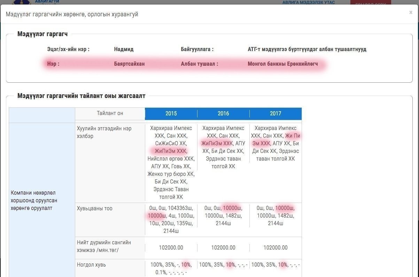
Task: Select the 2016 year column header
Action: tap(223, 114)
